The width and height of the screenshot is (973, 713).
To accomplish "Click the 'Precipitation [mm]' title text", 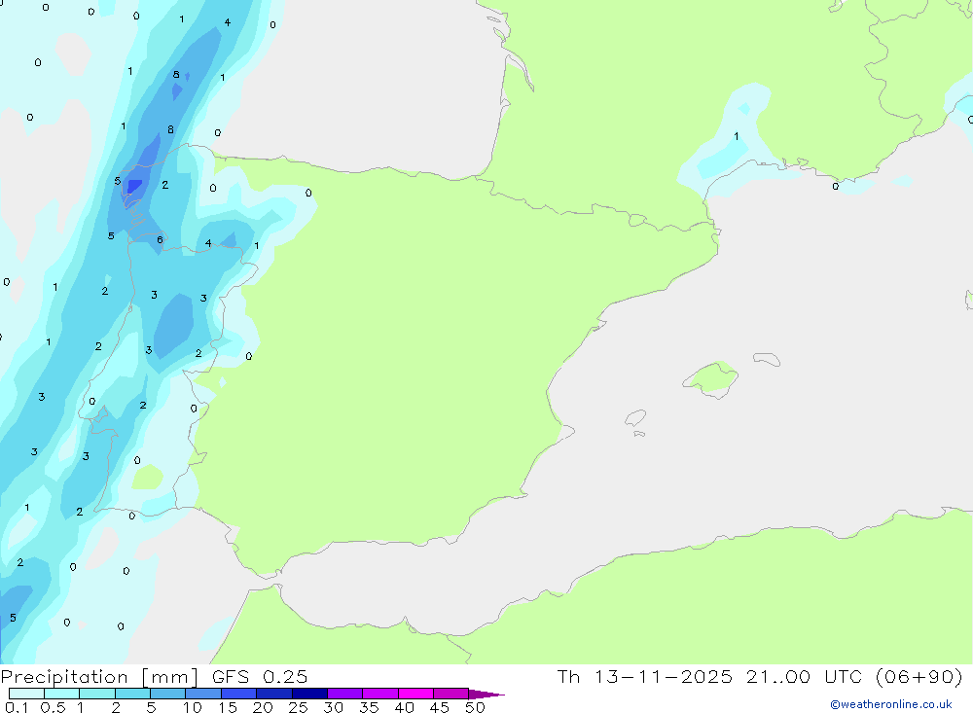I will point(99,677).
